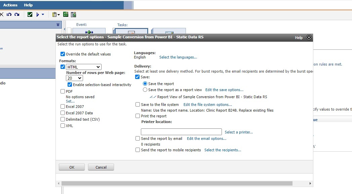Click the Select the languages link

point(178,57)
